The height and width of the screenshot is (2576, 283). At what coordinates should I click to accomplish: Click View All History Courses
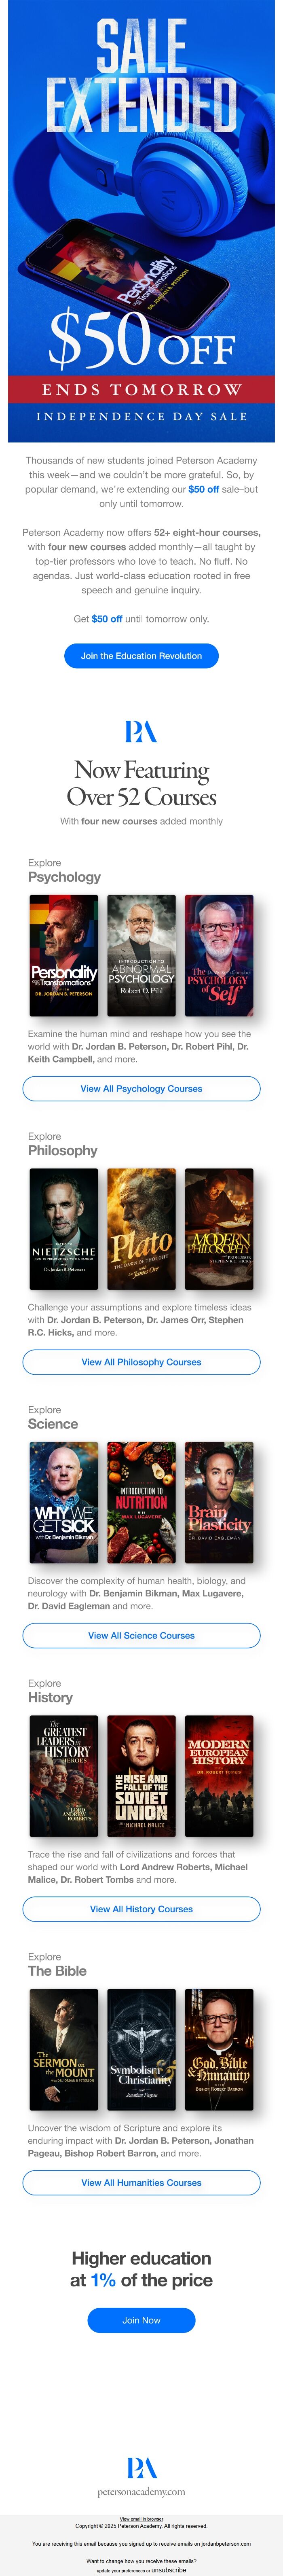141,1909
